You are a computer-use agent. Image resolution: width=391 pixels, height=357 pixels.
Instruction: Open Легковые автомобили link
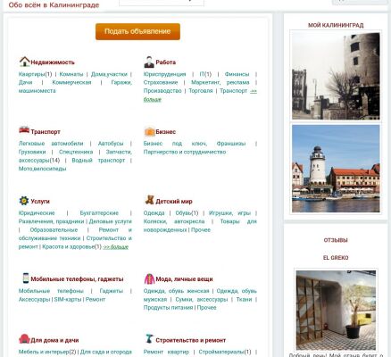[51, 144]
